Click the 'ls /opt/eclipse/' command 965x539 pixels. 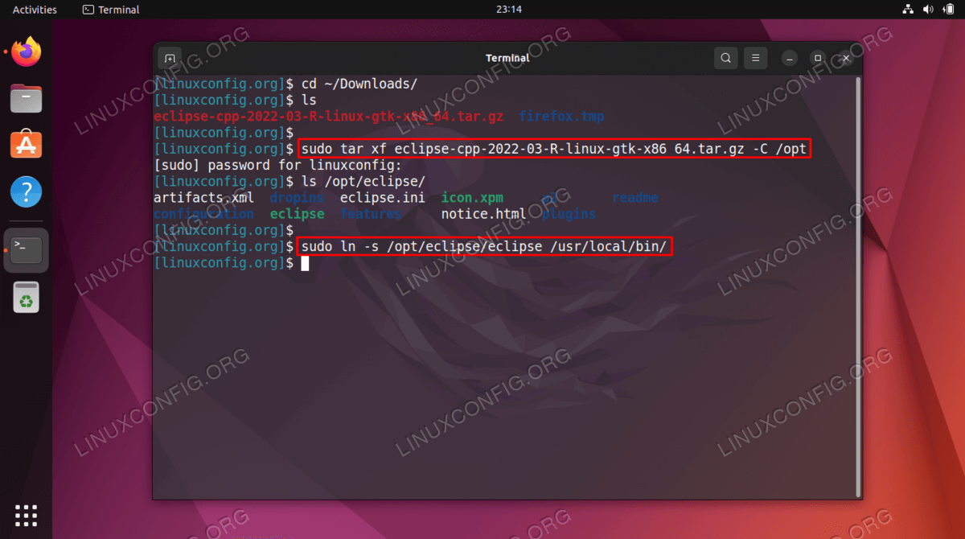click(363, 182)
